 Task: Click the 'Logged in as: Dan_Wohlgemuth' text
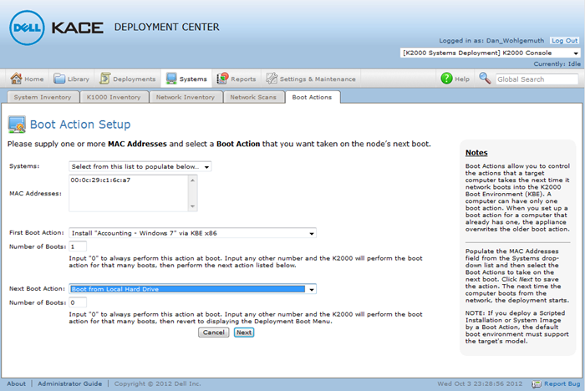[x=491, y=41]
